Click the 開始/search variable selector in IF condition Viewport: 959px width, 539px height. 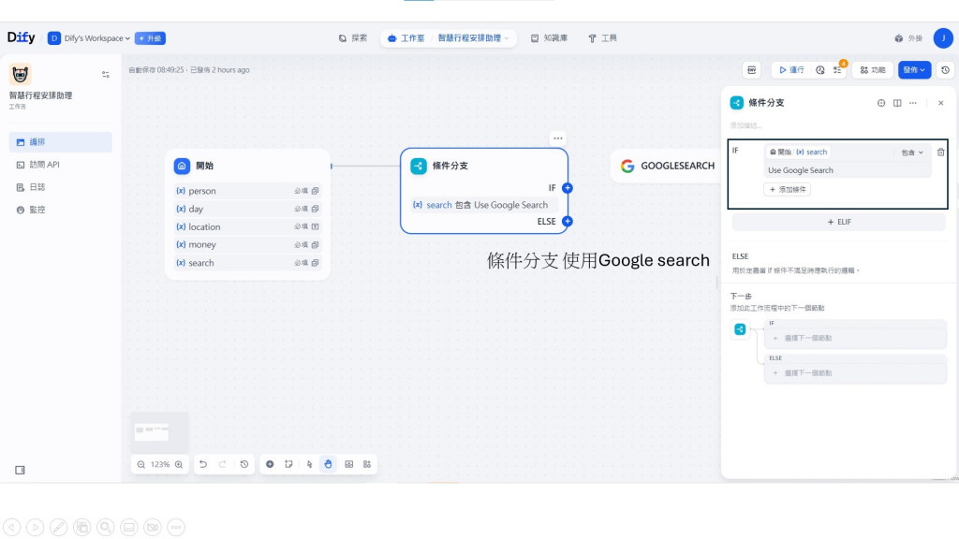[x=799, y=152]
